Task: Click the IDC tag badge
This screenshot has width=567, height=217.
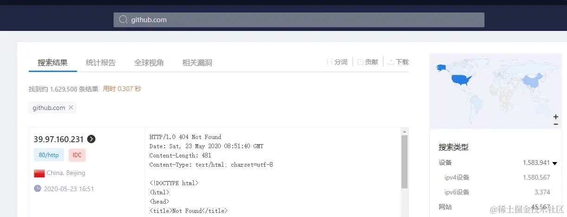Action: tap(77, 155)
